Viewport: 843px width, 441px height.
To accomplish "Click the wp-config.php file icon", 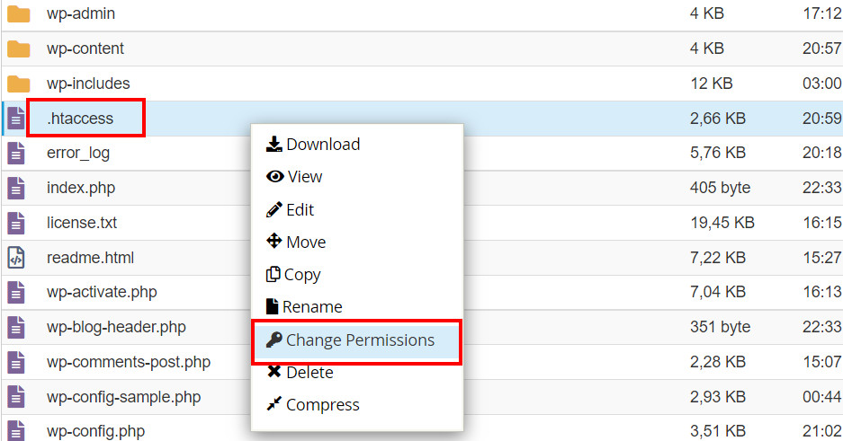I will 16,431.
